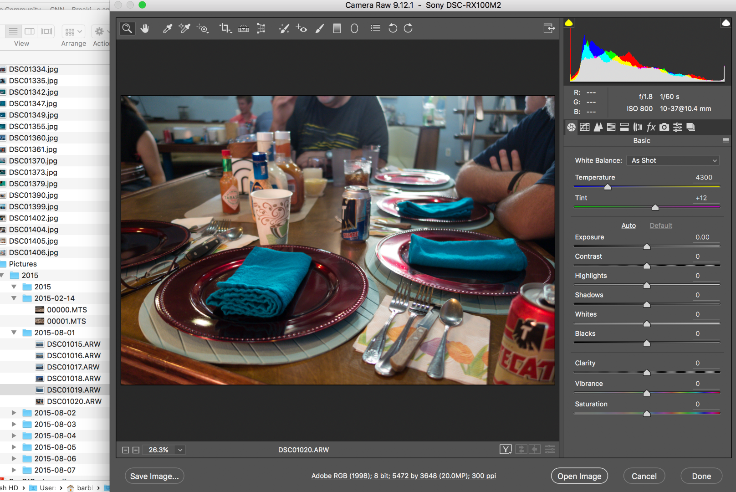Switch Finder to cover flow view

46,31
